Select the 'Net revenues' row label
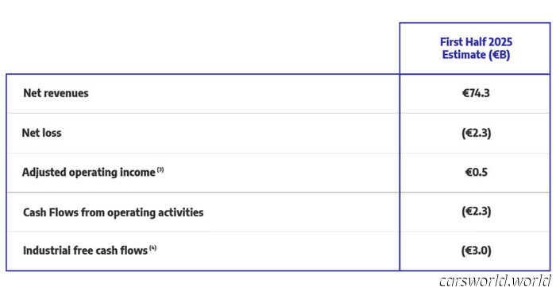Image resolution: width=556 pixels, height=292 pixels. (x=56, y=93)
